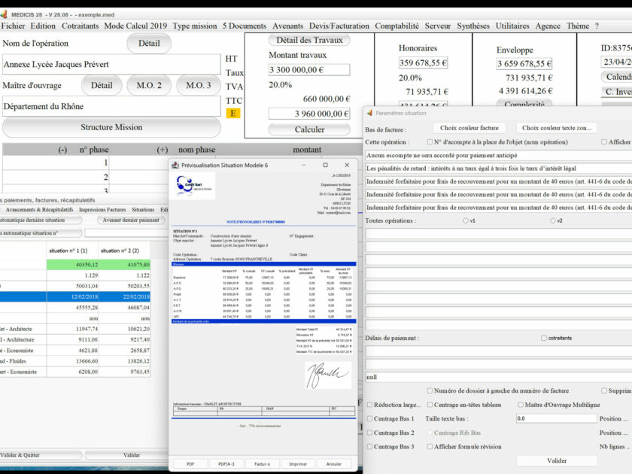The height and width of the screenshot is (474, 632).
Task: Enable Afficher formule révision
Action: pyautogui.click(x=430, y=447)
